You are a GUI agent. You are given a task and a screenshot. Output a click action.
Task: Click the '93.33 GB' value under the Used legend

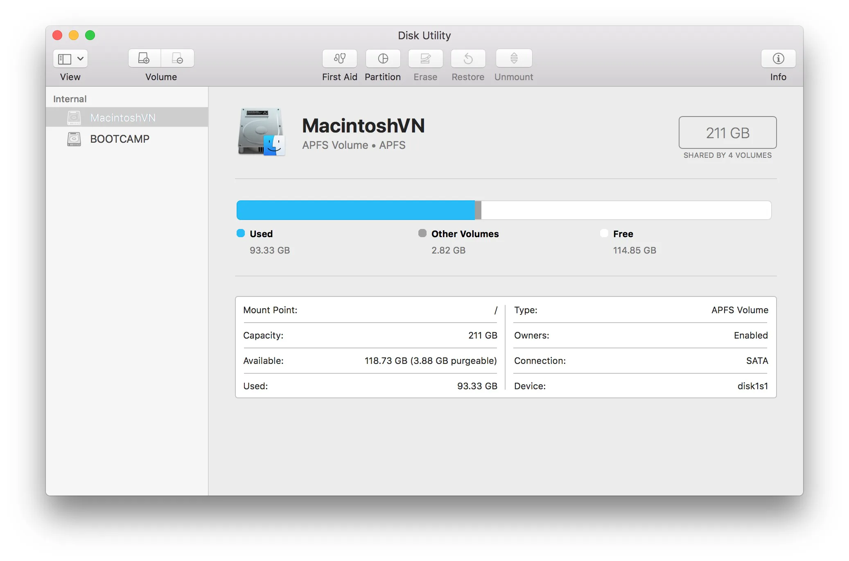pyautogui.click(x=270, y=250)
